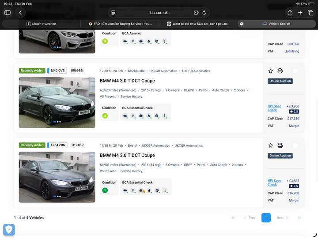This screenshot has width=318, height=238.
Task: Tick the compare checkbox for black BMW M4
Action: point(295,71)
